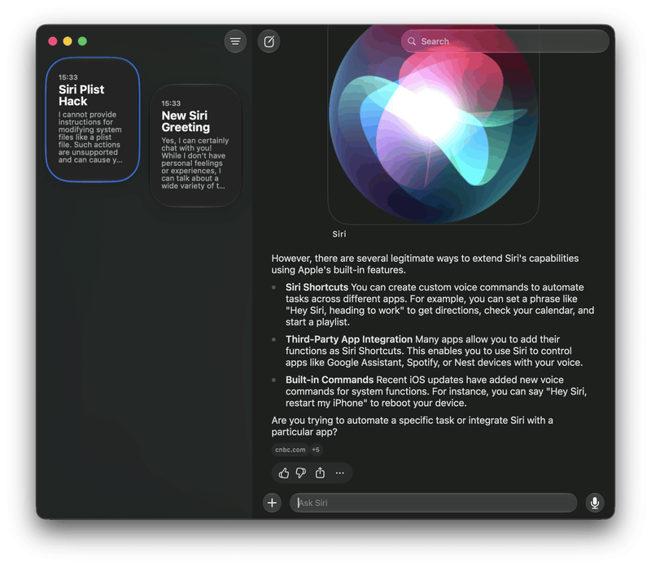This screenshot has width=651, height=567.
Task: Click the magnifier icon in Search
Action: [x=412, y=41]
